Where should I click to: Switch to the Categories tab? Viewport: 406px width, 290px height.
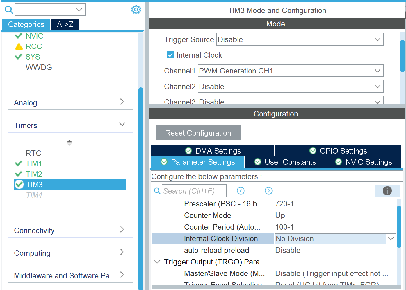(26, 24)
